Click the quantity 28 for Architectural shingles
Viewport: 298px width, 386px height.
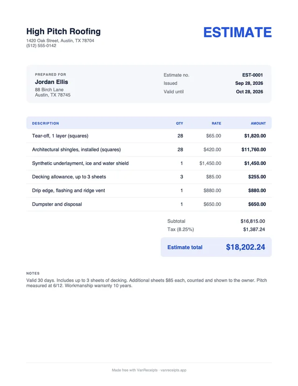coord(180,150)
